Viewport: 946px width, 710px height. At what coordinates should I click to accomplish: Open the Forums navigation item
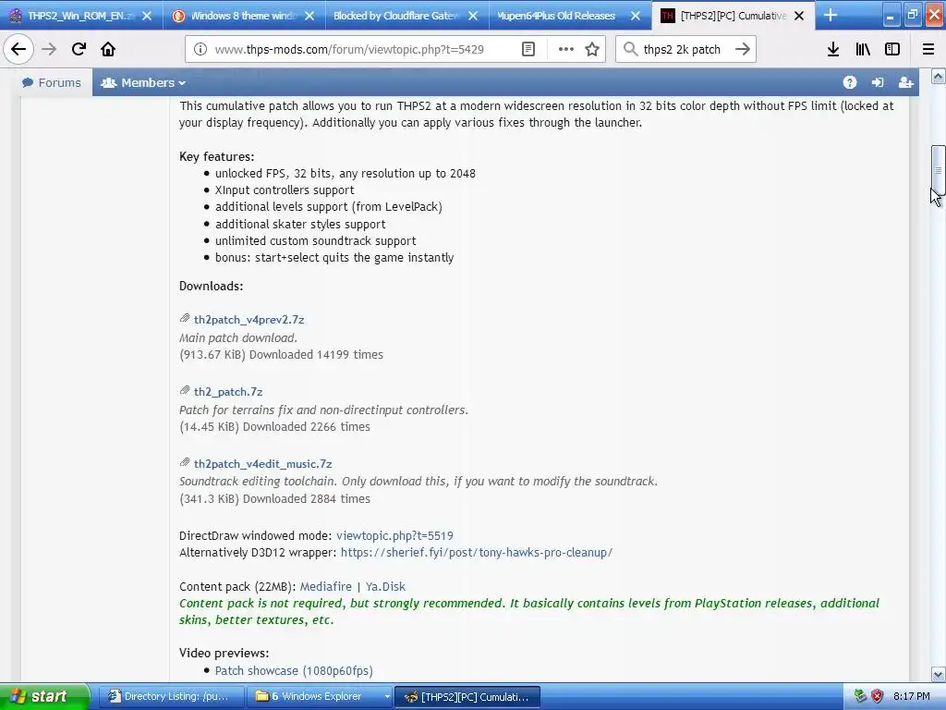point(52,82)
